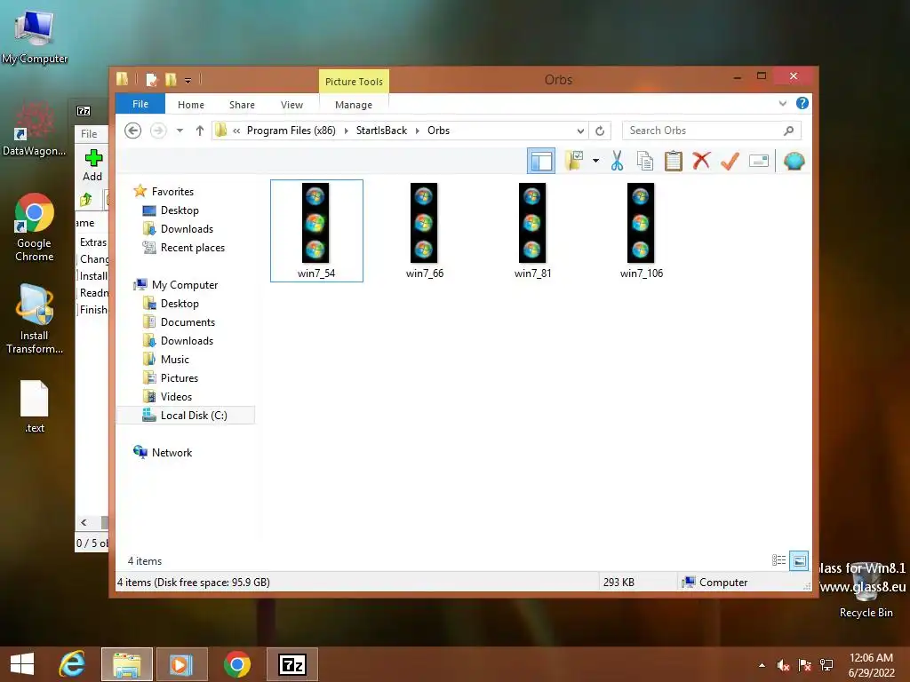The width and height of the screenshot is (910, 682).
Task: Select the win7_106 image file
Action: point(642,230)
